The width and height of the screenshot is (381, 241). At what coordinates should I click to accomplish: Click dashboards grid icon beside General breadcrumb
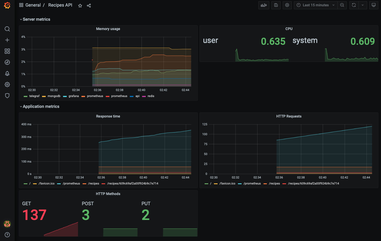pos(21,5)
